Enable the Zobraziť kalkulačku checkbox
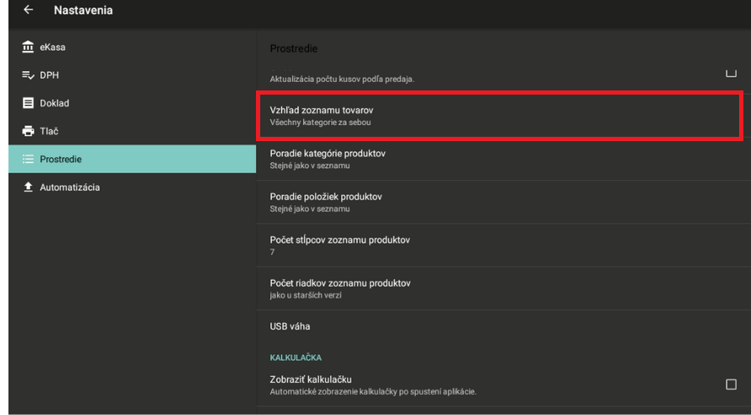 point(731,384)
